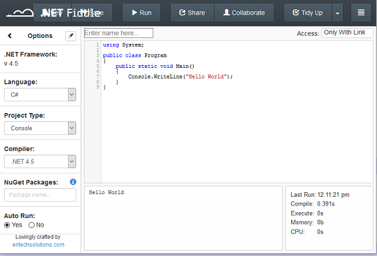Start a Collaborate session
Screen dimensions: 377x256
244,13
